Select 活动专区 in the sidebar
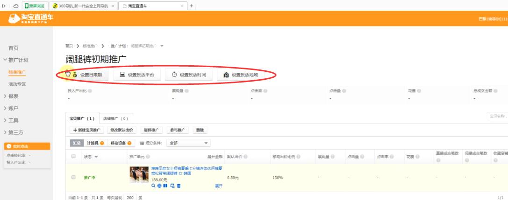Image resolution: width=508 pixels, height=200 pixels. coord(17,84)
